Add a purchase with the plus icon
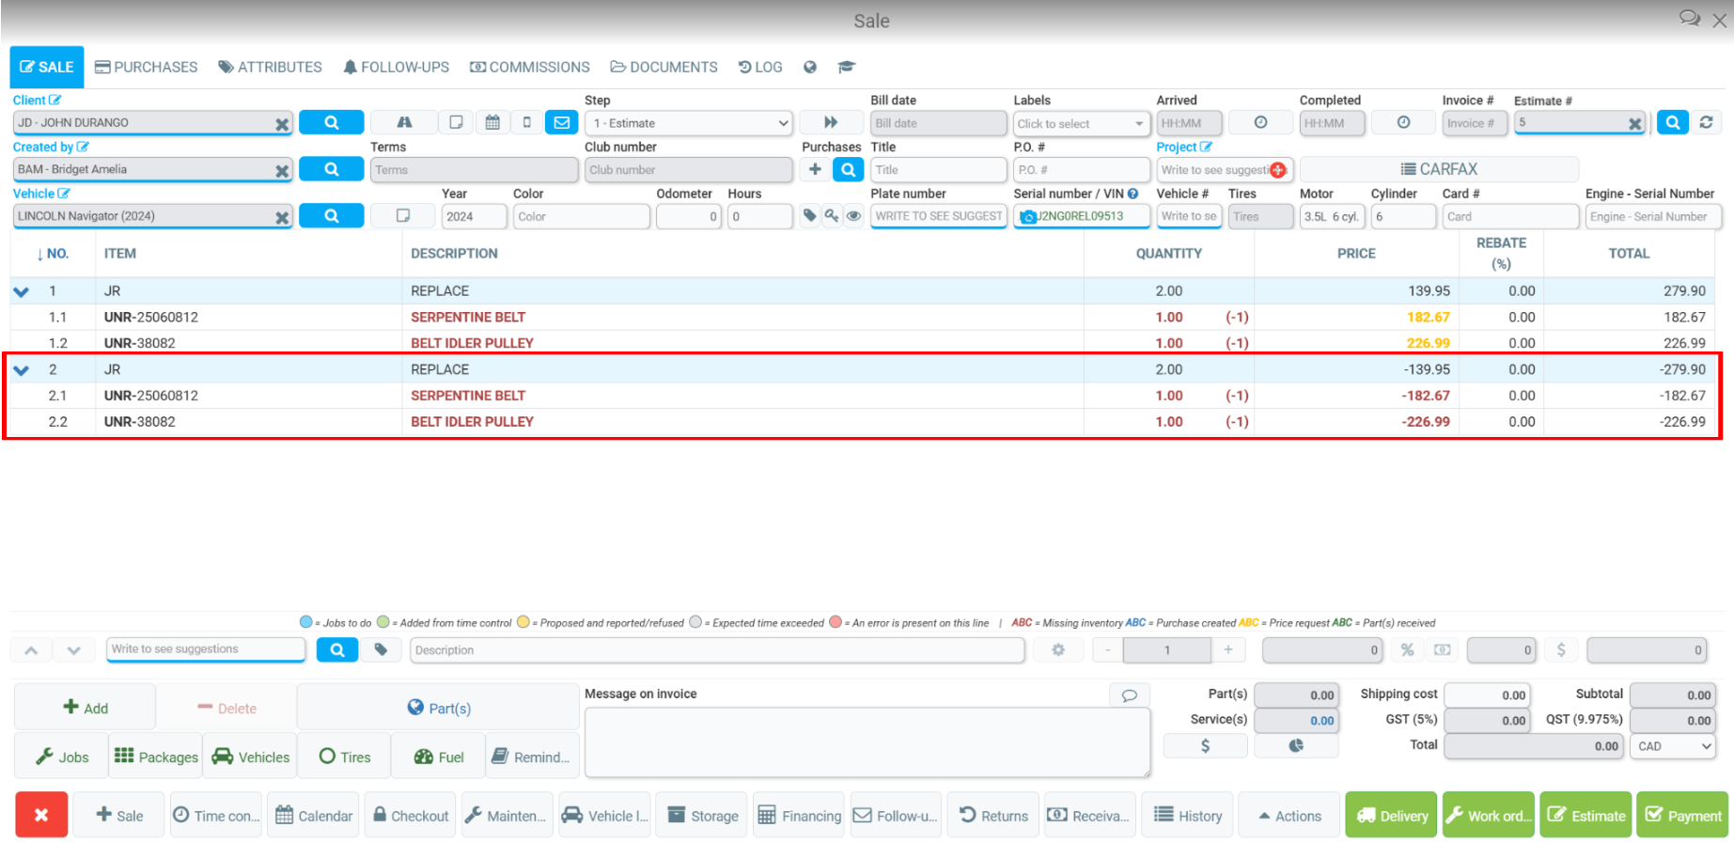Viewport: 1734px width, 843px height. pyautogui.click(x=815, y=170)
